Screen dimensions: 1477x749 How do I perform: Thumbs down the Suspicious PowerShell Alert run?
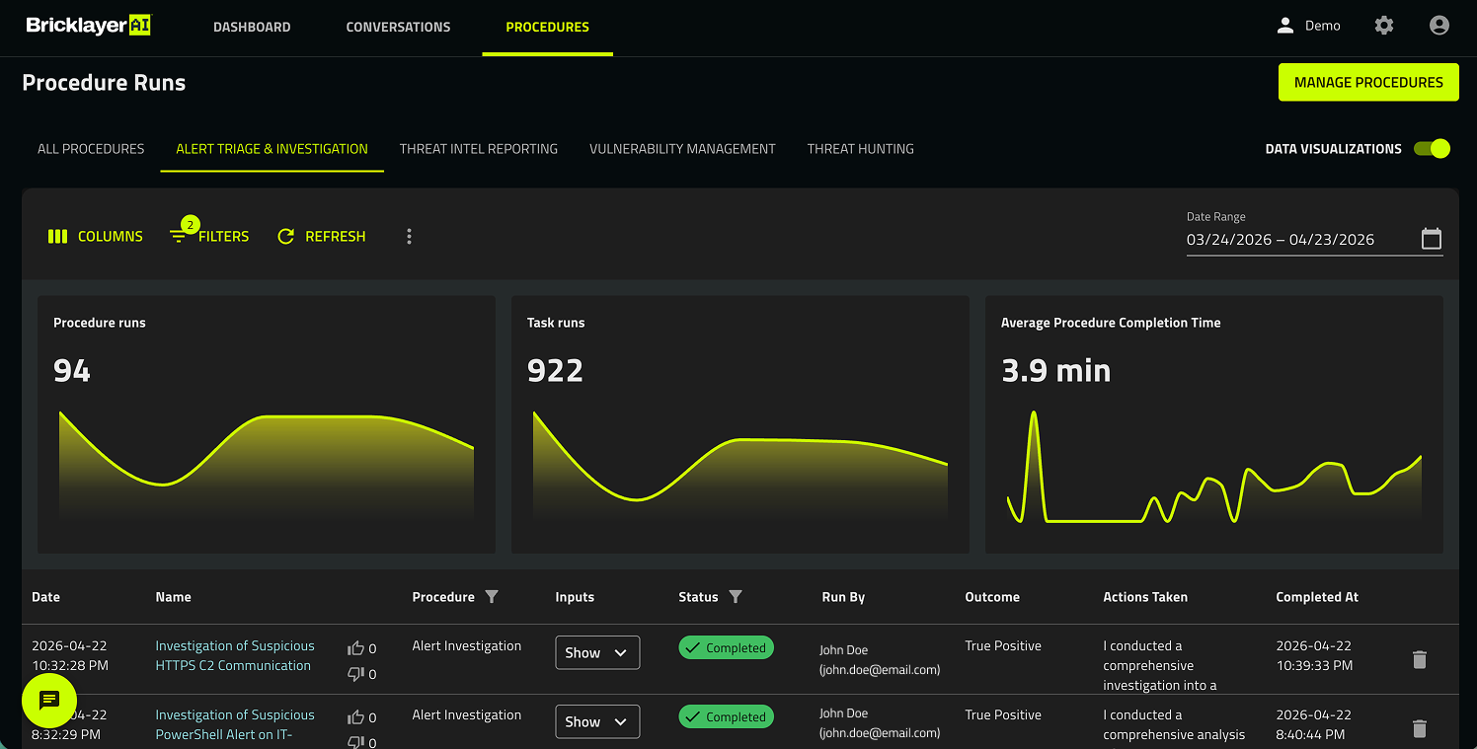[356, 742]
